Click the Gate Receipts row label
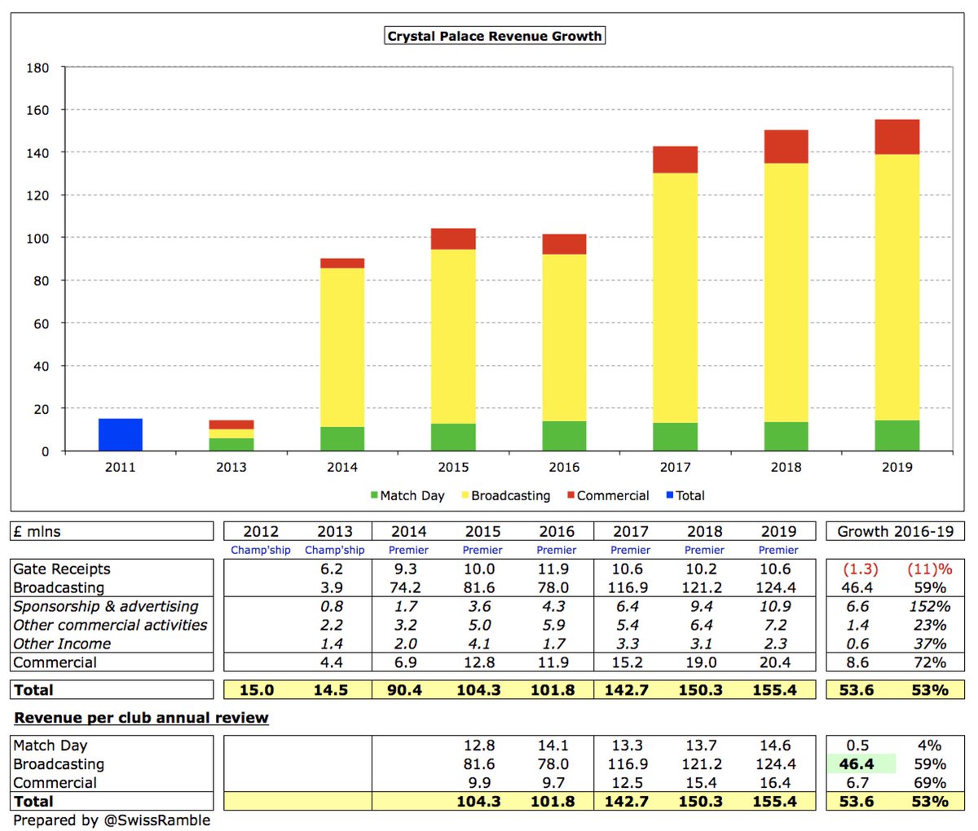The height and width of the screenshot is (831, 978). [62, 569]
